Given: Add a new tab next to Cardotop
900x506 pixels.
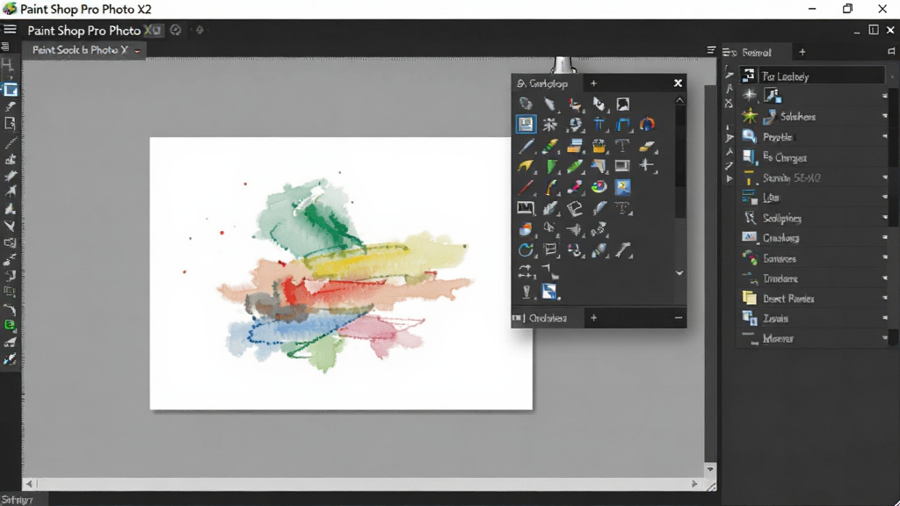Looking at the screenshot, I should (x=593, y=83).
